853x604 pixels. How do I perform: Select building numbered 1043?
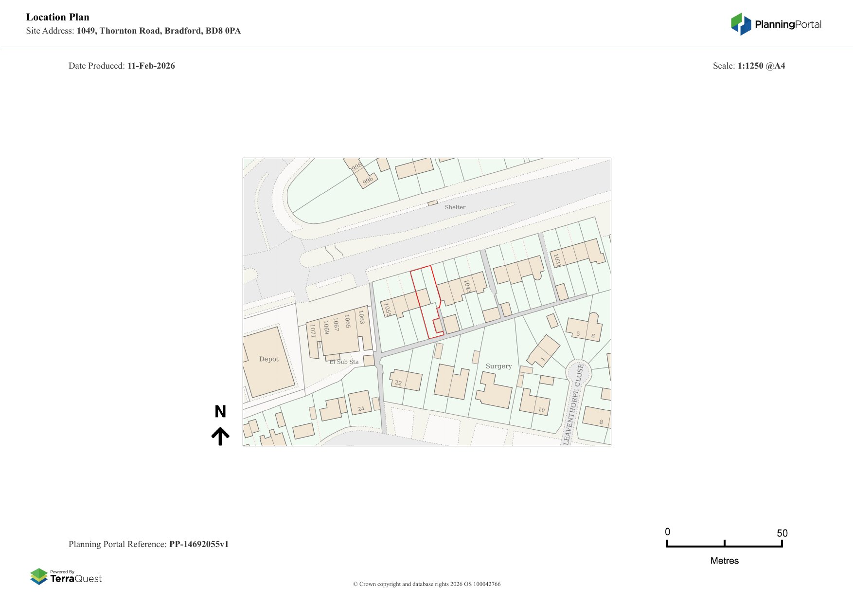point(467,286)
